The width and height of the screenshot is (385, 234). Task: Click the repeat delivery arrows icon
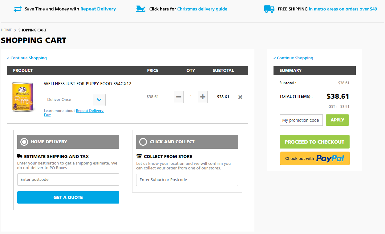(18, 9)
